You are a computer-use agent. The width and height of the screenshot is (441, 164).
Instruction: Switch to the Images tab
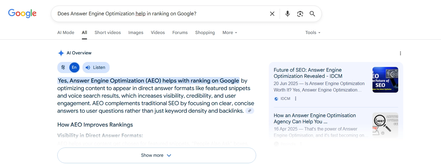tap(136, 33)
